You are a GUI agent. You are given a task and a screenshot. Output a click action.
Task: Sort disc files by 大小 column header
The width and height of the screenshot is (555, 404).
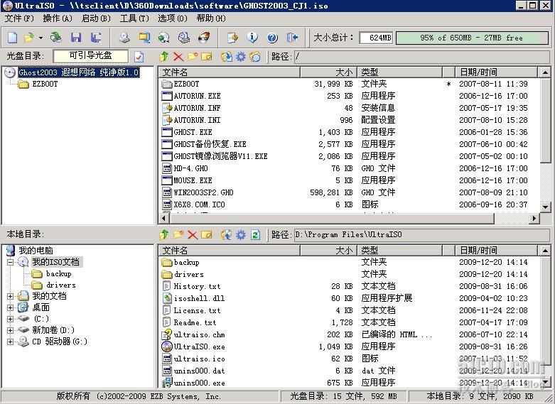[x=328, y=72]
